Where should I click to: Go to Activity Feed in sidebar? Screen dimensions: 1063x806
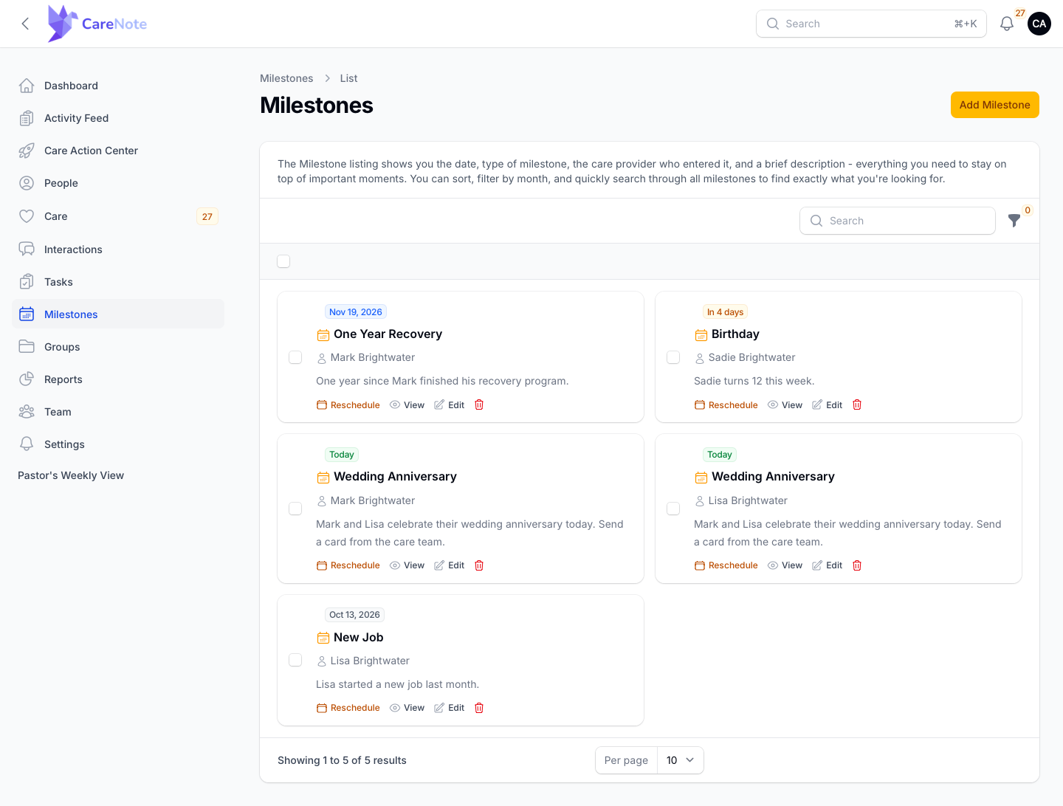(x=118, y=118)
